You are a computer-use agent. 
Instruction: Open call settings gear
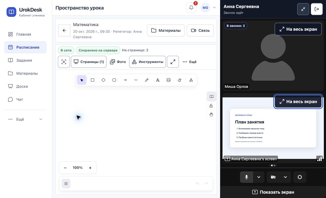click(300, 177)
